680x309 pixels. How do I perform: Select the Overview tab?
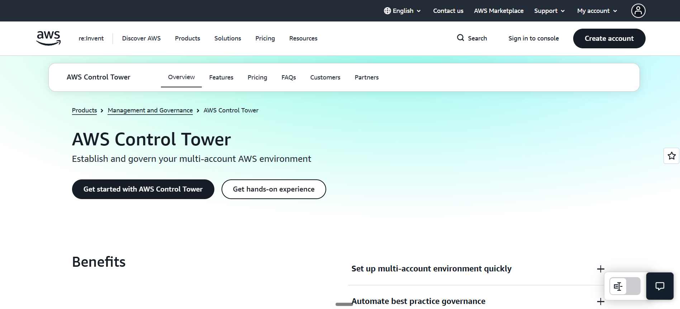(181, 77)
